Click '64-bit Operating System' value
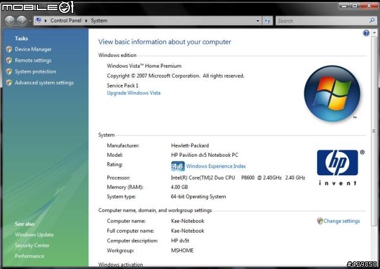Image resolution: width=380 pixels, height=269 pixels. tap(198, 197)
